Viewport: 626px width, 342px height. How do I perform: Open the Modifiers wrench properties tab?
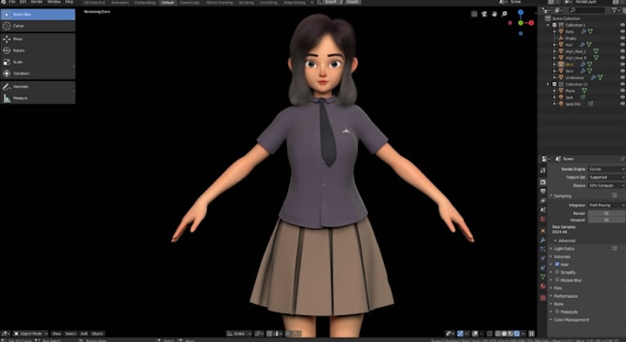coord(542,240)
